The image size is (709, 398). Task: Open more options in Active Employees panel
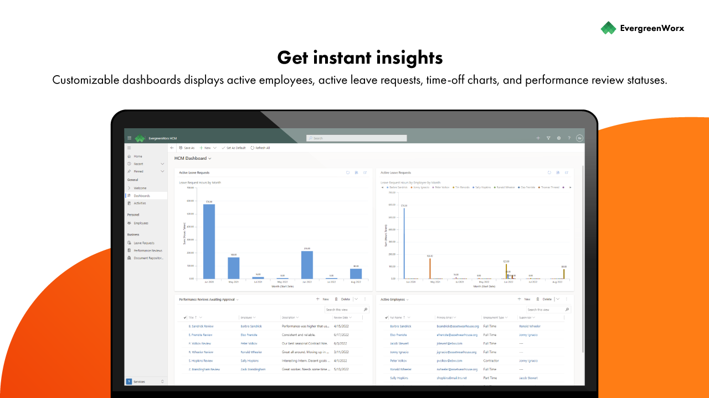(566, 299)
